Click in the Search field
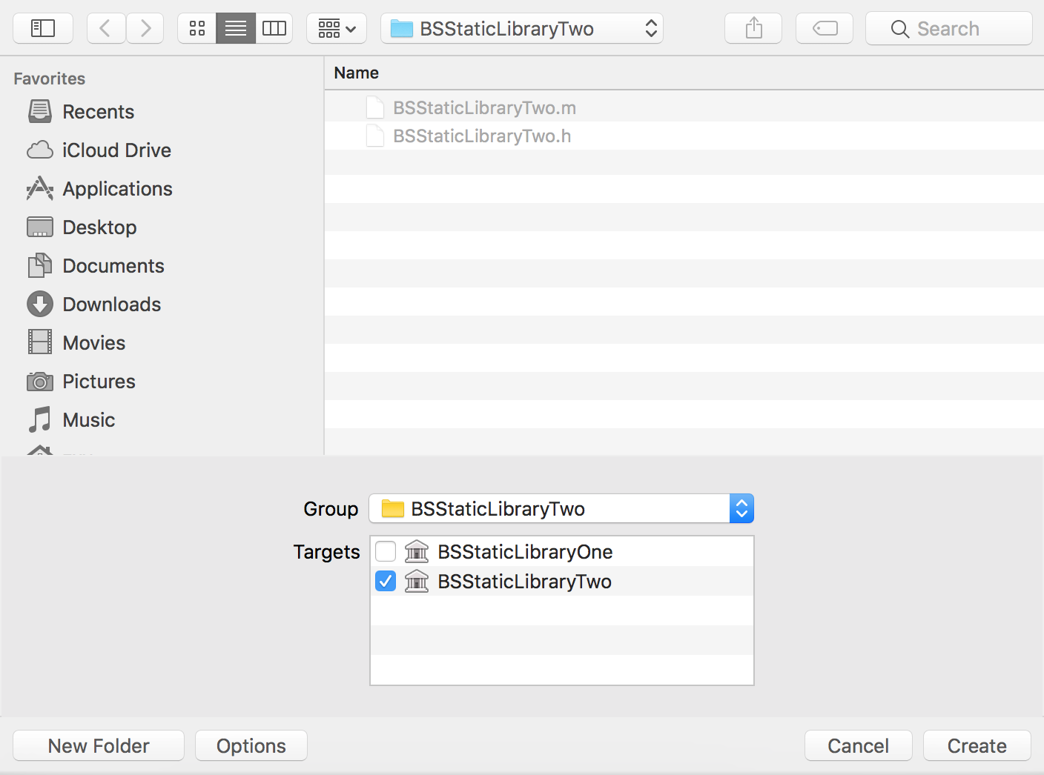This screenshot has height=775, width=1044. click(949, 29)
